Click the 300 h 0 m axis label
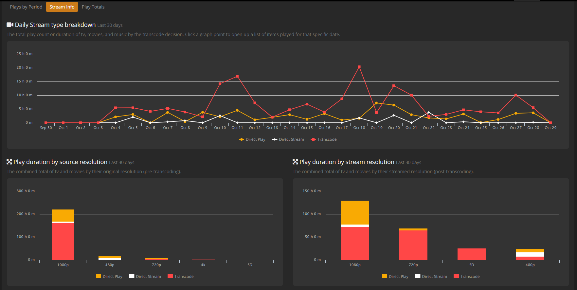The width and height of the screenshot is (577, 290). 26,191
